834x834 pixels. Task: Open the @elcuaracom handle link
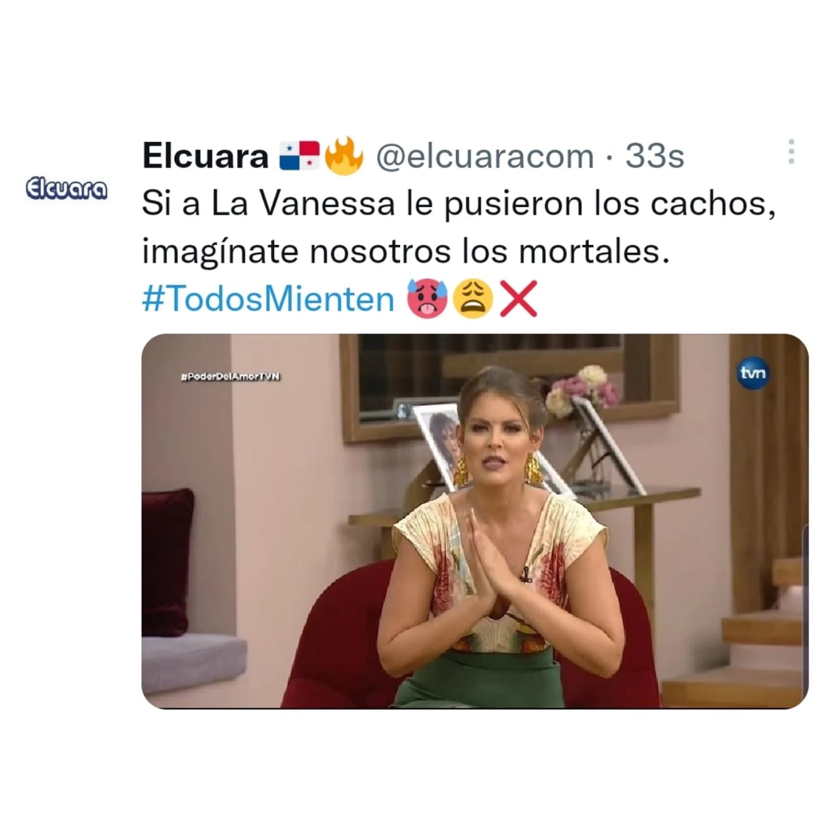485,156
